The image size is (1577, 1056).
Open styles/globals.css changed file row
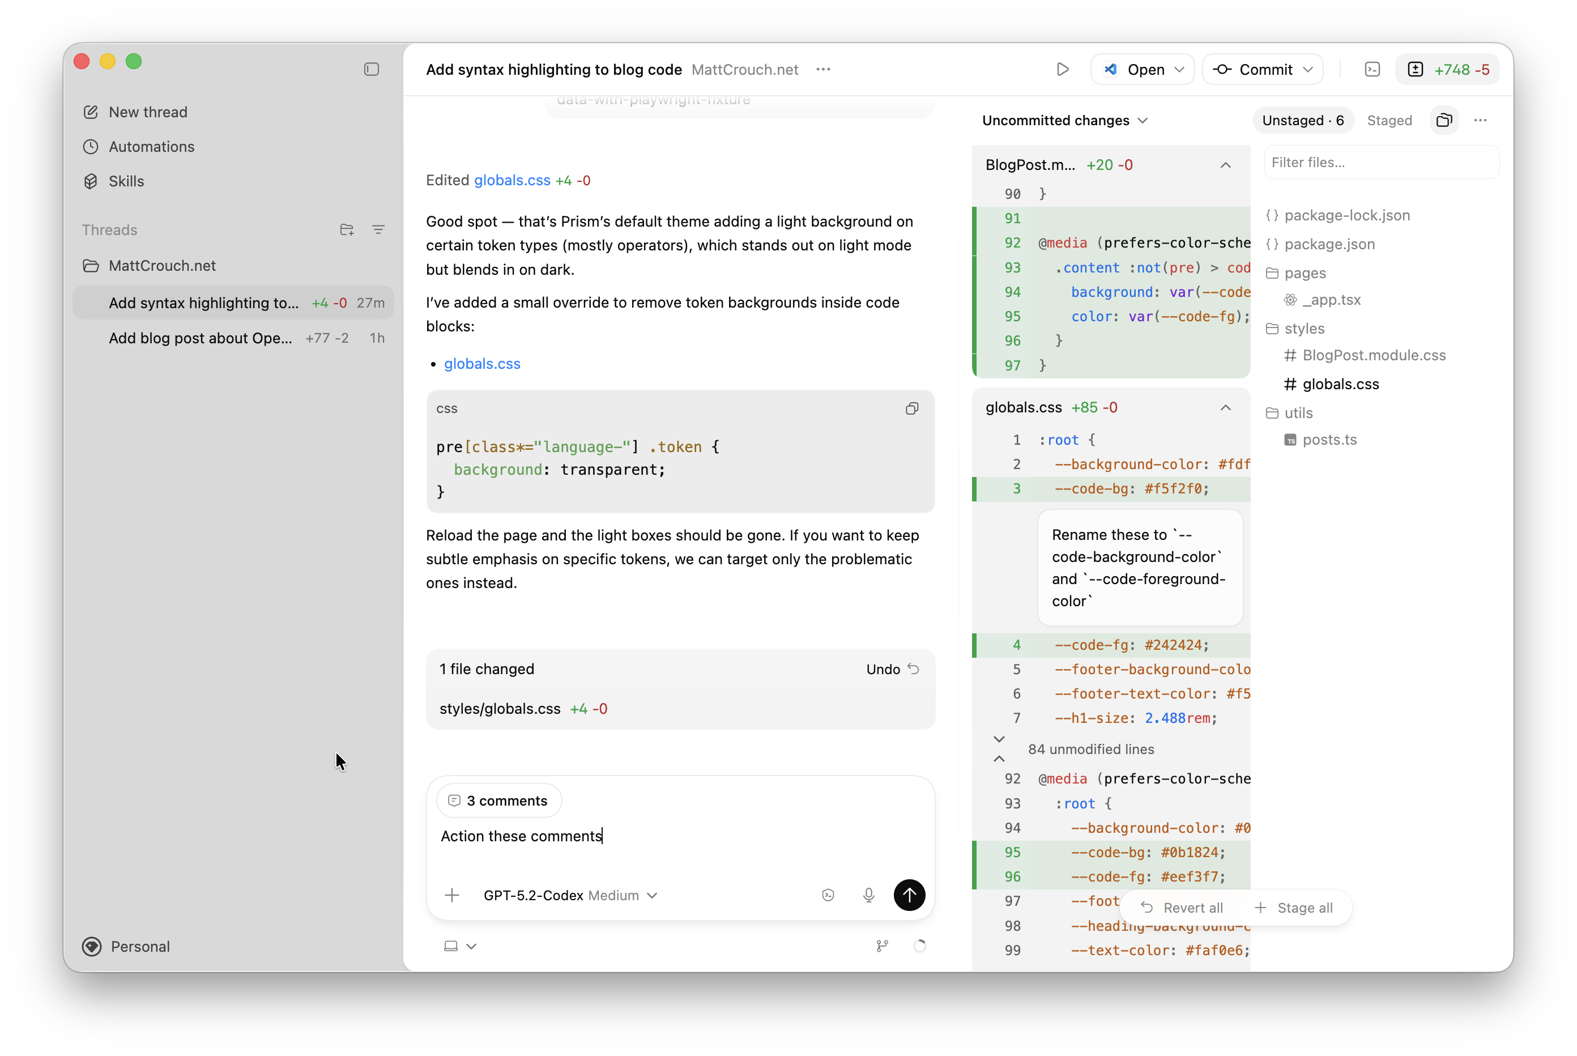tap(680, 709)
